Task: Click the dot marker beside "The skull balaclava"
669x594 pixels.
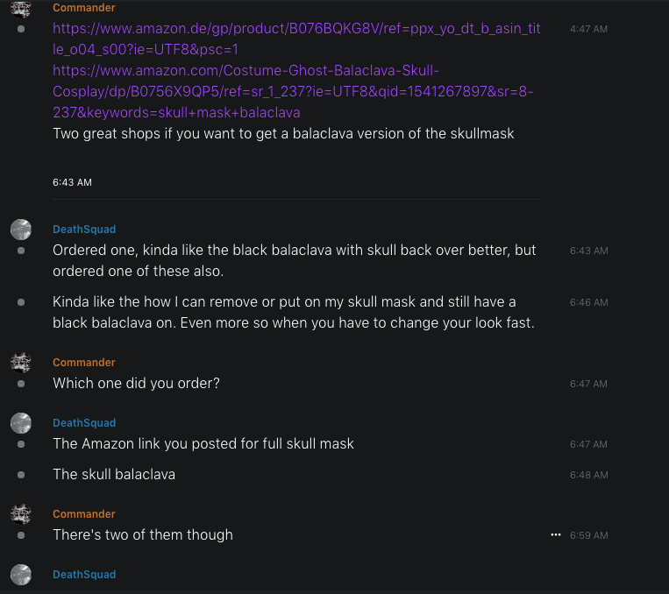Action: click(x=21, y=475)
